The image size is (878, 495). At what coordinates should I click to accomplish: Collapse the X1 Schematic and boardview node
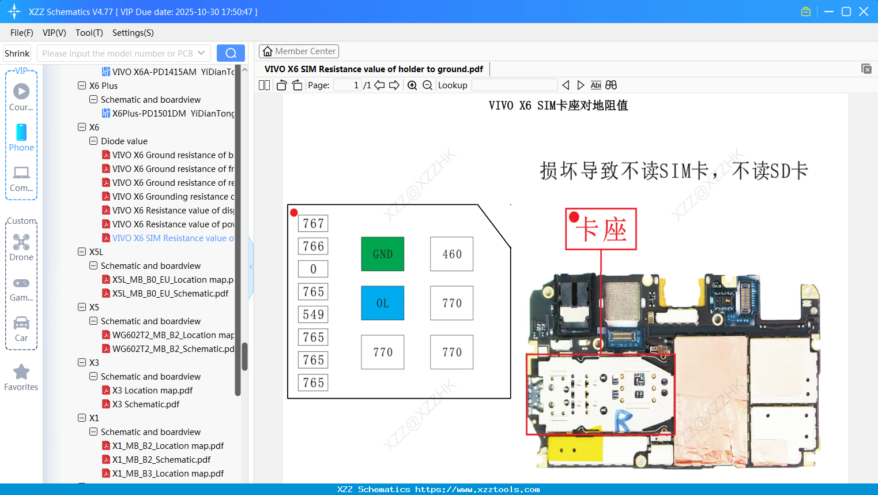[93, 432]
